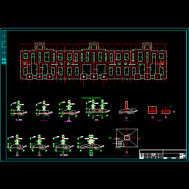
Task: Select the left top projection of the floor plan
Action: pyautogui.click(x=39, y=46)
